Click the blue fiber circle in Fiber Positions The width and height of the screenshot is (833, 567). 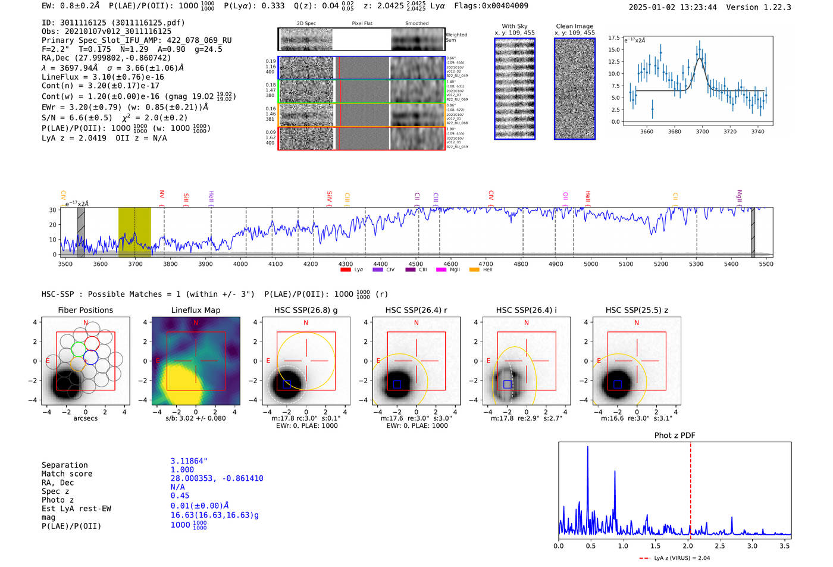[x=90, y=358]
